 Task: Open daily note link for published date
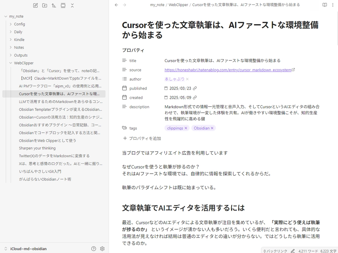click(195, 88)
